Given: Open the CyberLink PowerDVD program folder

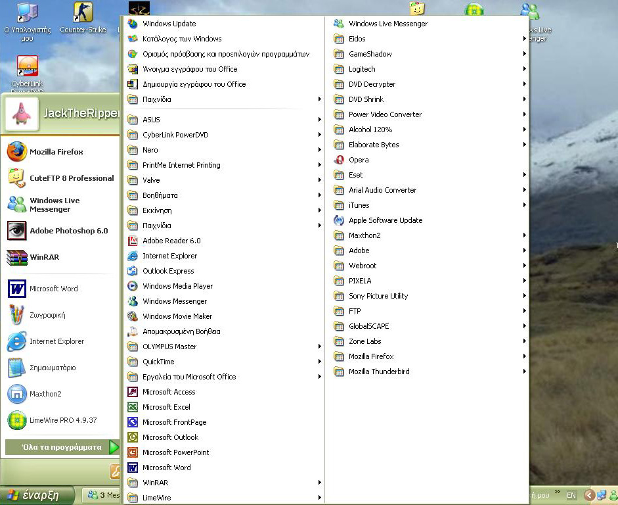Looking at the screenshot, I should point(224,135).
